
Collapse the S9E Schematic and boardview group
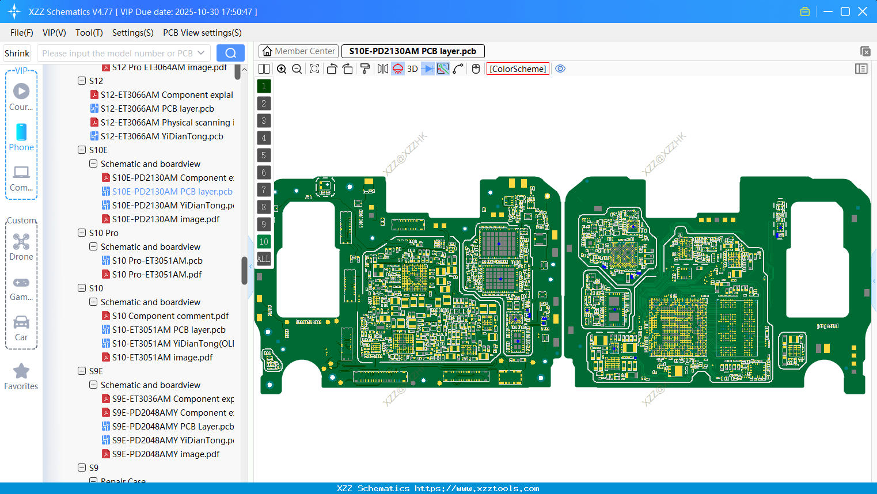[93, 385]
